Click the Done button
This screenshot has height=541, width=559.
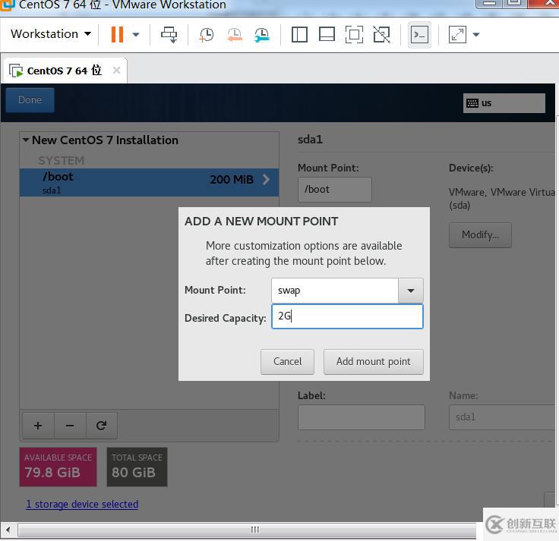(x=30, y=99)
